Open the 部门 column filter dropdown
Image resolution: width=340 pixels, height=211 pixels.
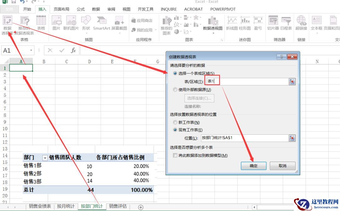45,158
